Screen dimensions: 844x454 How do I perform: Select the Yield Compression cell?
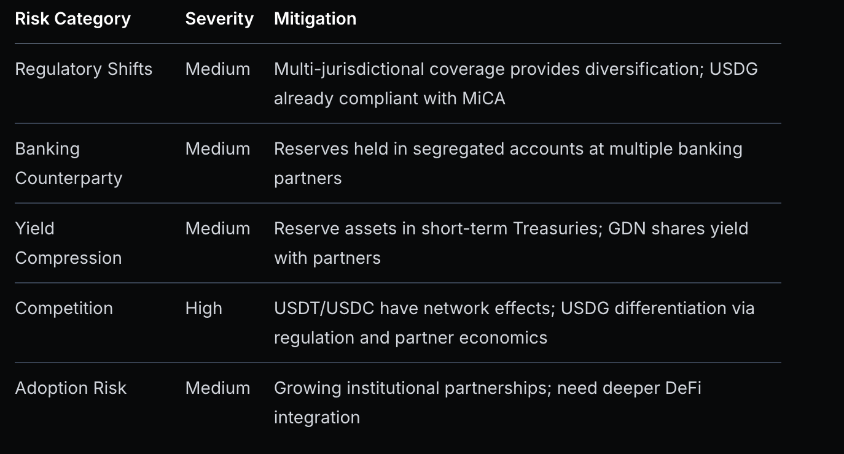coord(68,243)
